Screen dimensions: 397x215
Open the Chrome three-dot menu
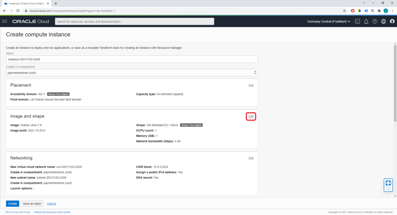pyautogui.click(x=392, y=11)
